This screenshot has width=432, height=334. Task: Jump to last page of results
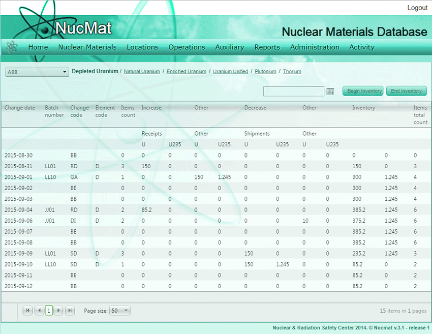coord(70,311)
